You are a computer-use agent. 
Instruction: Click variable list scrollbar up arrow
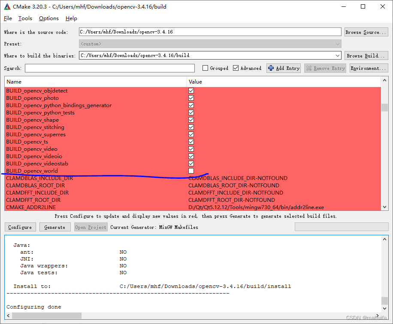[x=384, y=81]
